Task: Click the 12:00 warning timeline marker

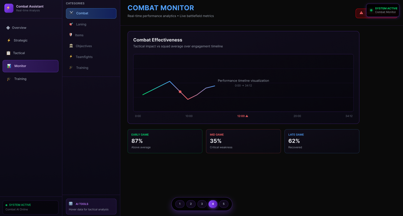Action: pos(243,116)
